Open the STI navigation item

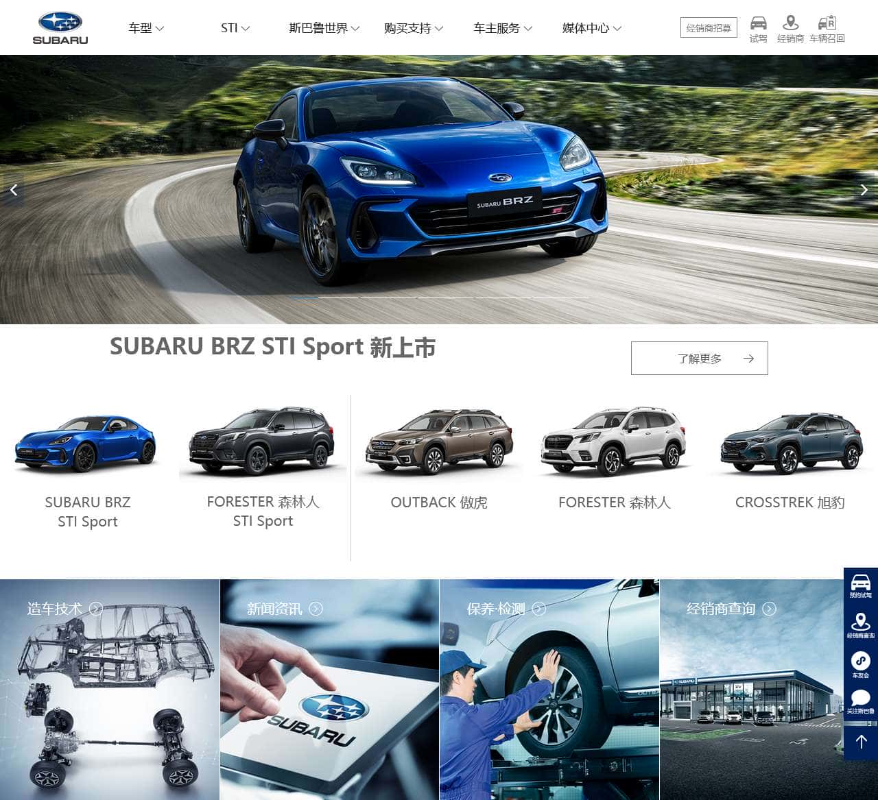[x=229, y=28]
